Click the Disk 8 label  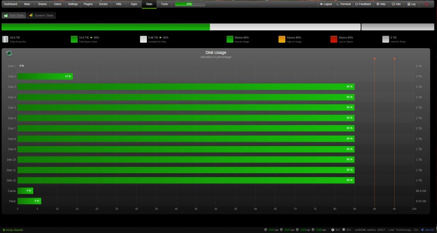point(12,139)
